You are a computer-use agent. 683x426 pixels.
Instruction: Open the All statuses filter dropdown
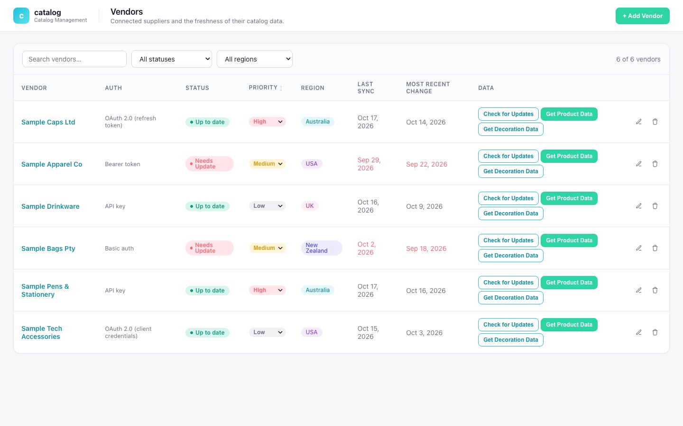point(172,59)
